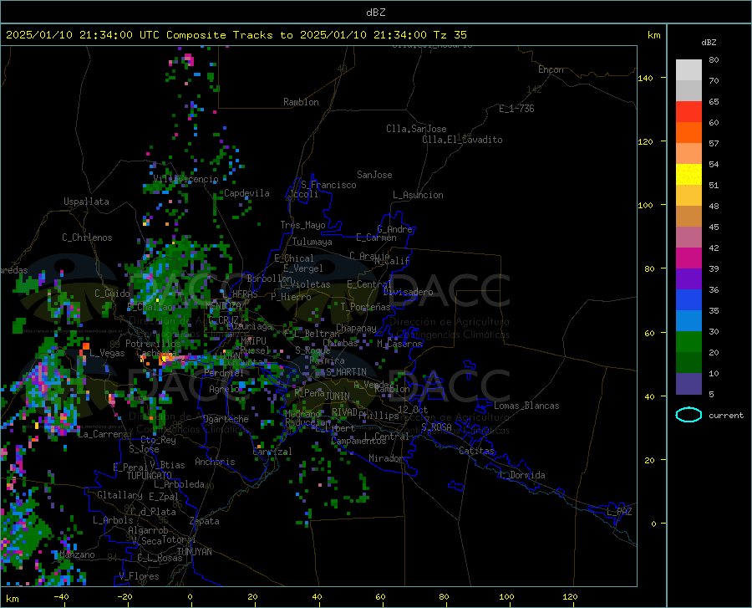Select the slate 5-10 dBZ legend swatch

point(688,384)
